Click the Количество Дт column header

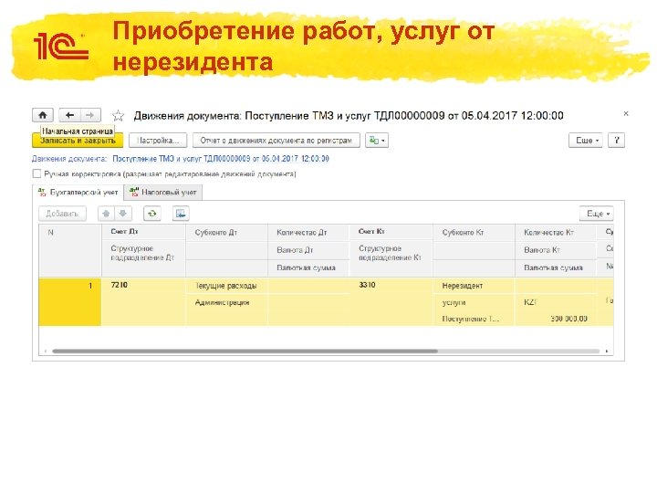click(308, 233)
